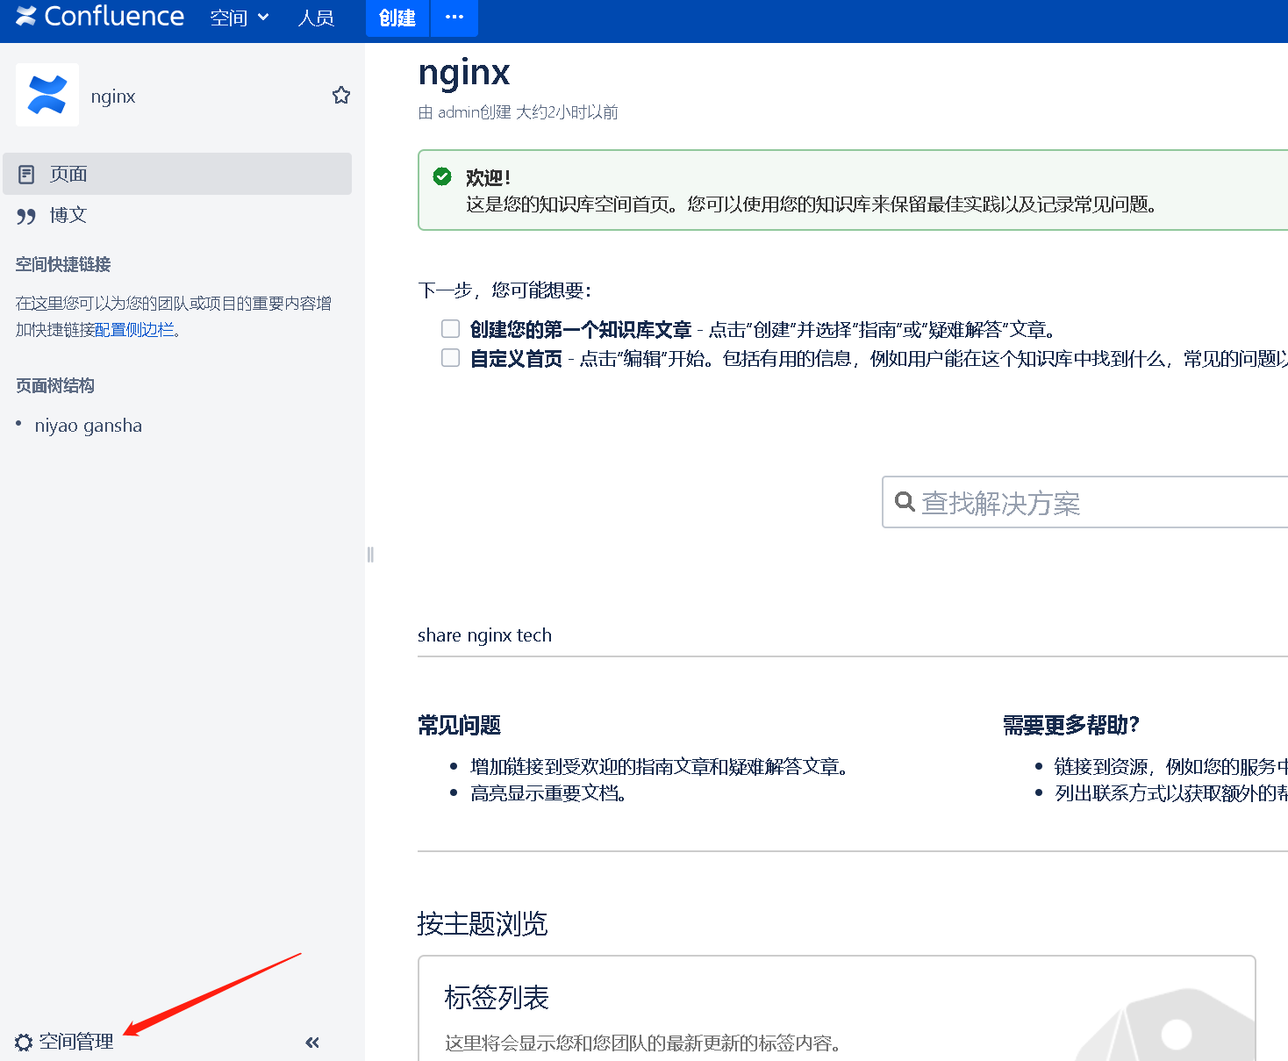This screenshot has height=1061, width=1288.
Task: Click the 按主题浏览 heading
Action: pos(483,923)
